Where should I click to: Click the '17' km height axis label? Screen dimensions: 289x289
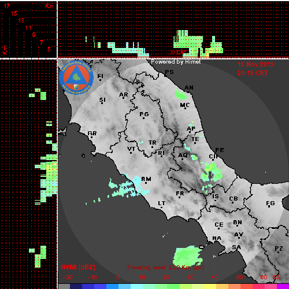point(6,6)
